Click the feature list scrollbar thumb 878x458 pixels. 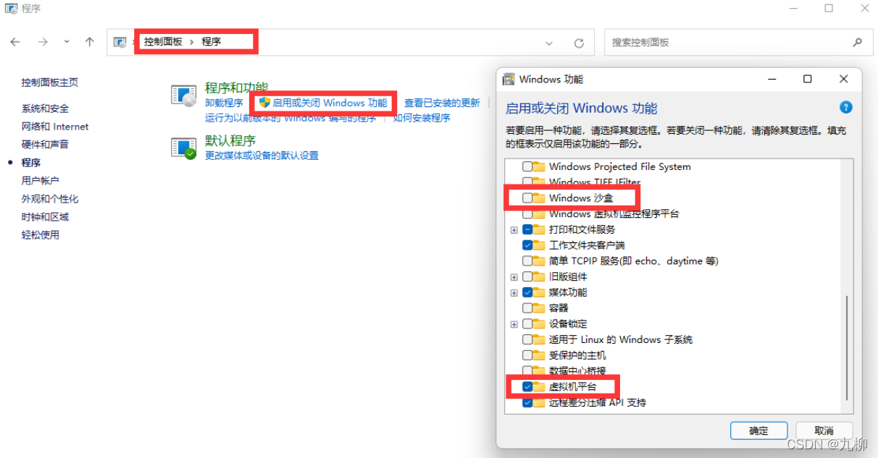845,347
